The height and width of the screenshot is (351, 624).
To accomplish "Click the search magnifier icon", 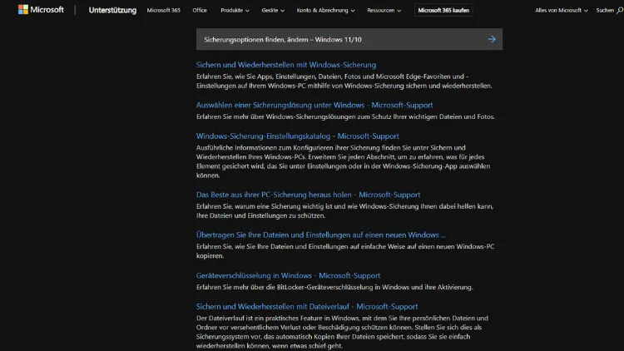I will point(620,10).
